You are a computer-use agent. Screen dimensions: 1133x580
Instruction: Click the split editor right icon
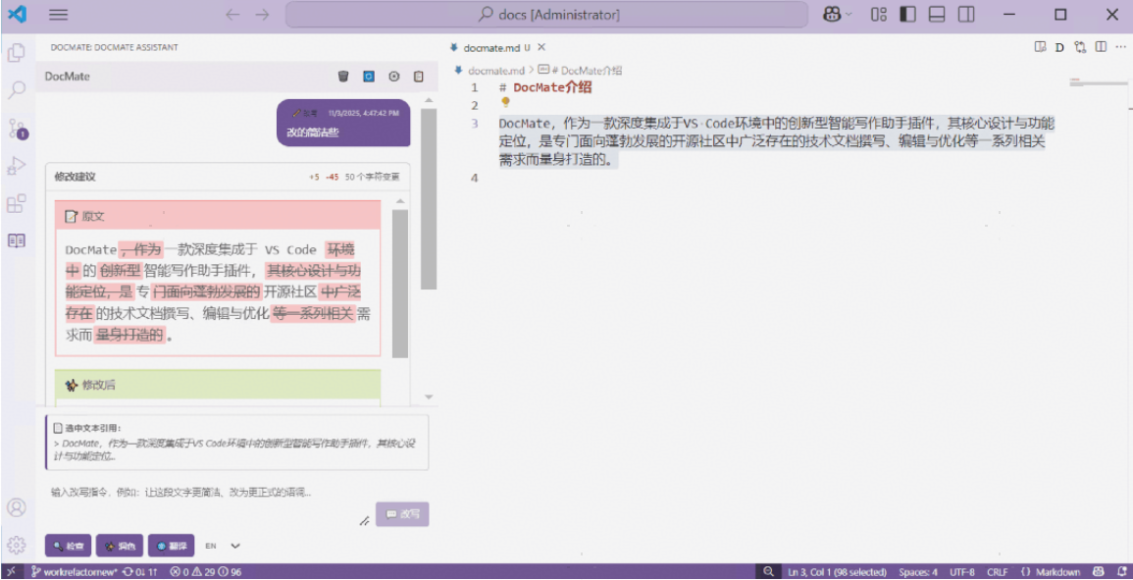tap(1101, 47)
